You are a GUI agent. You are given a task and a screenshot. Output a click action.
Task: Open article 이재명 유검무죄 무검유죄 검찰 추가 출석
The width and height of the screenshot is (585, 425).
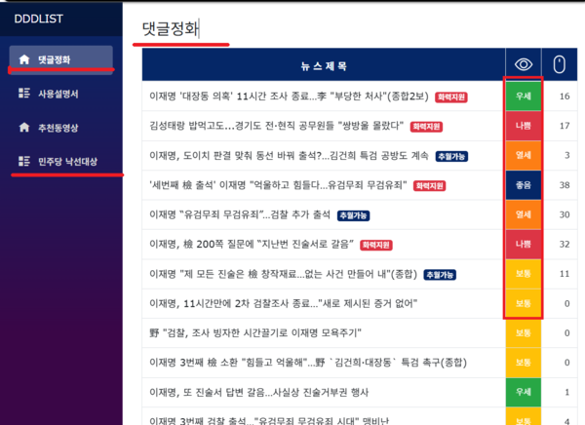[x=240, y=214]
